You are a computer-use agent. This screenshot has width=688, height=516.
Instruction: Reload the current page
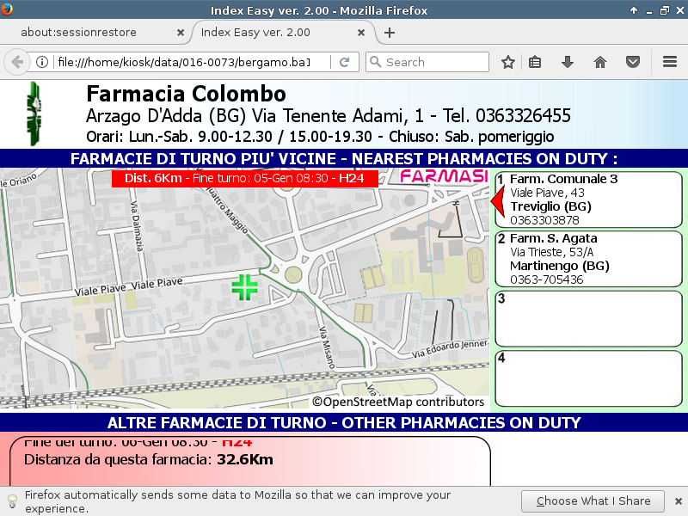point(344,62)
